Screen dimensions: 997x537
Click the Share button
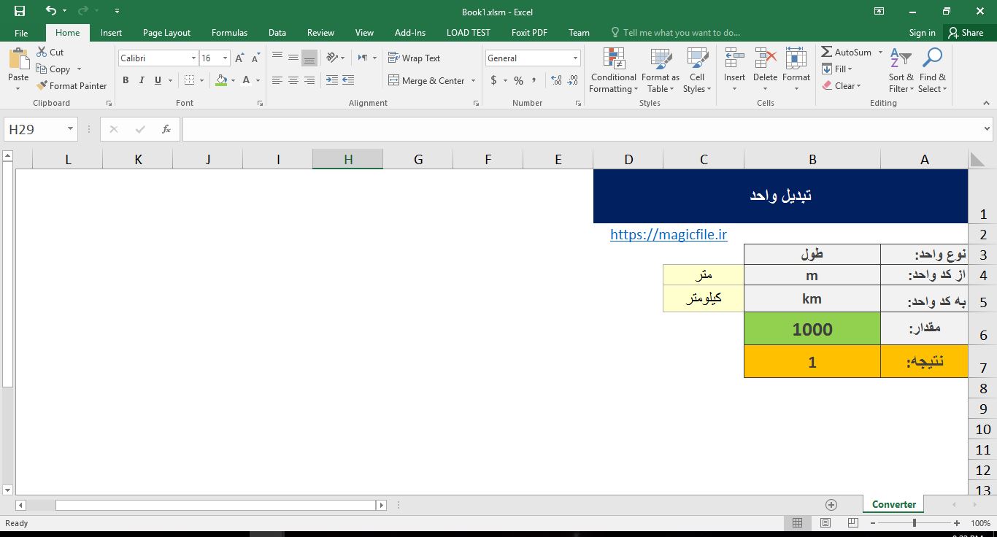pyautogui.click(x=966, y=33)
